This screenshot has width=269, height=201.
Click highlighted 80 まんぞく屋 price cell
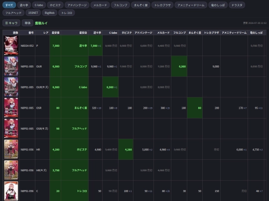(195, 108)
